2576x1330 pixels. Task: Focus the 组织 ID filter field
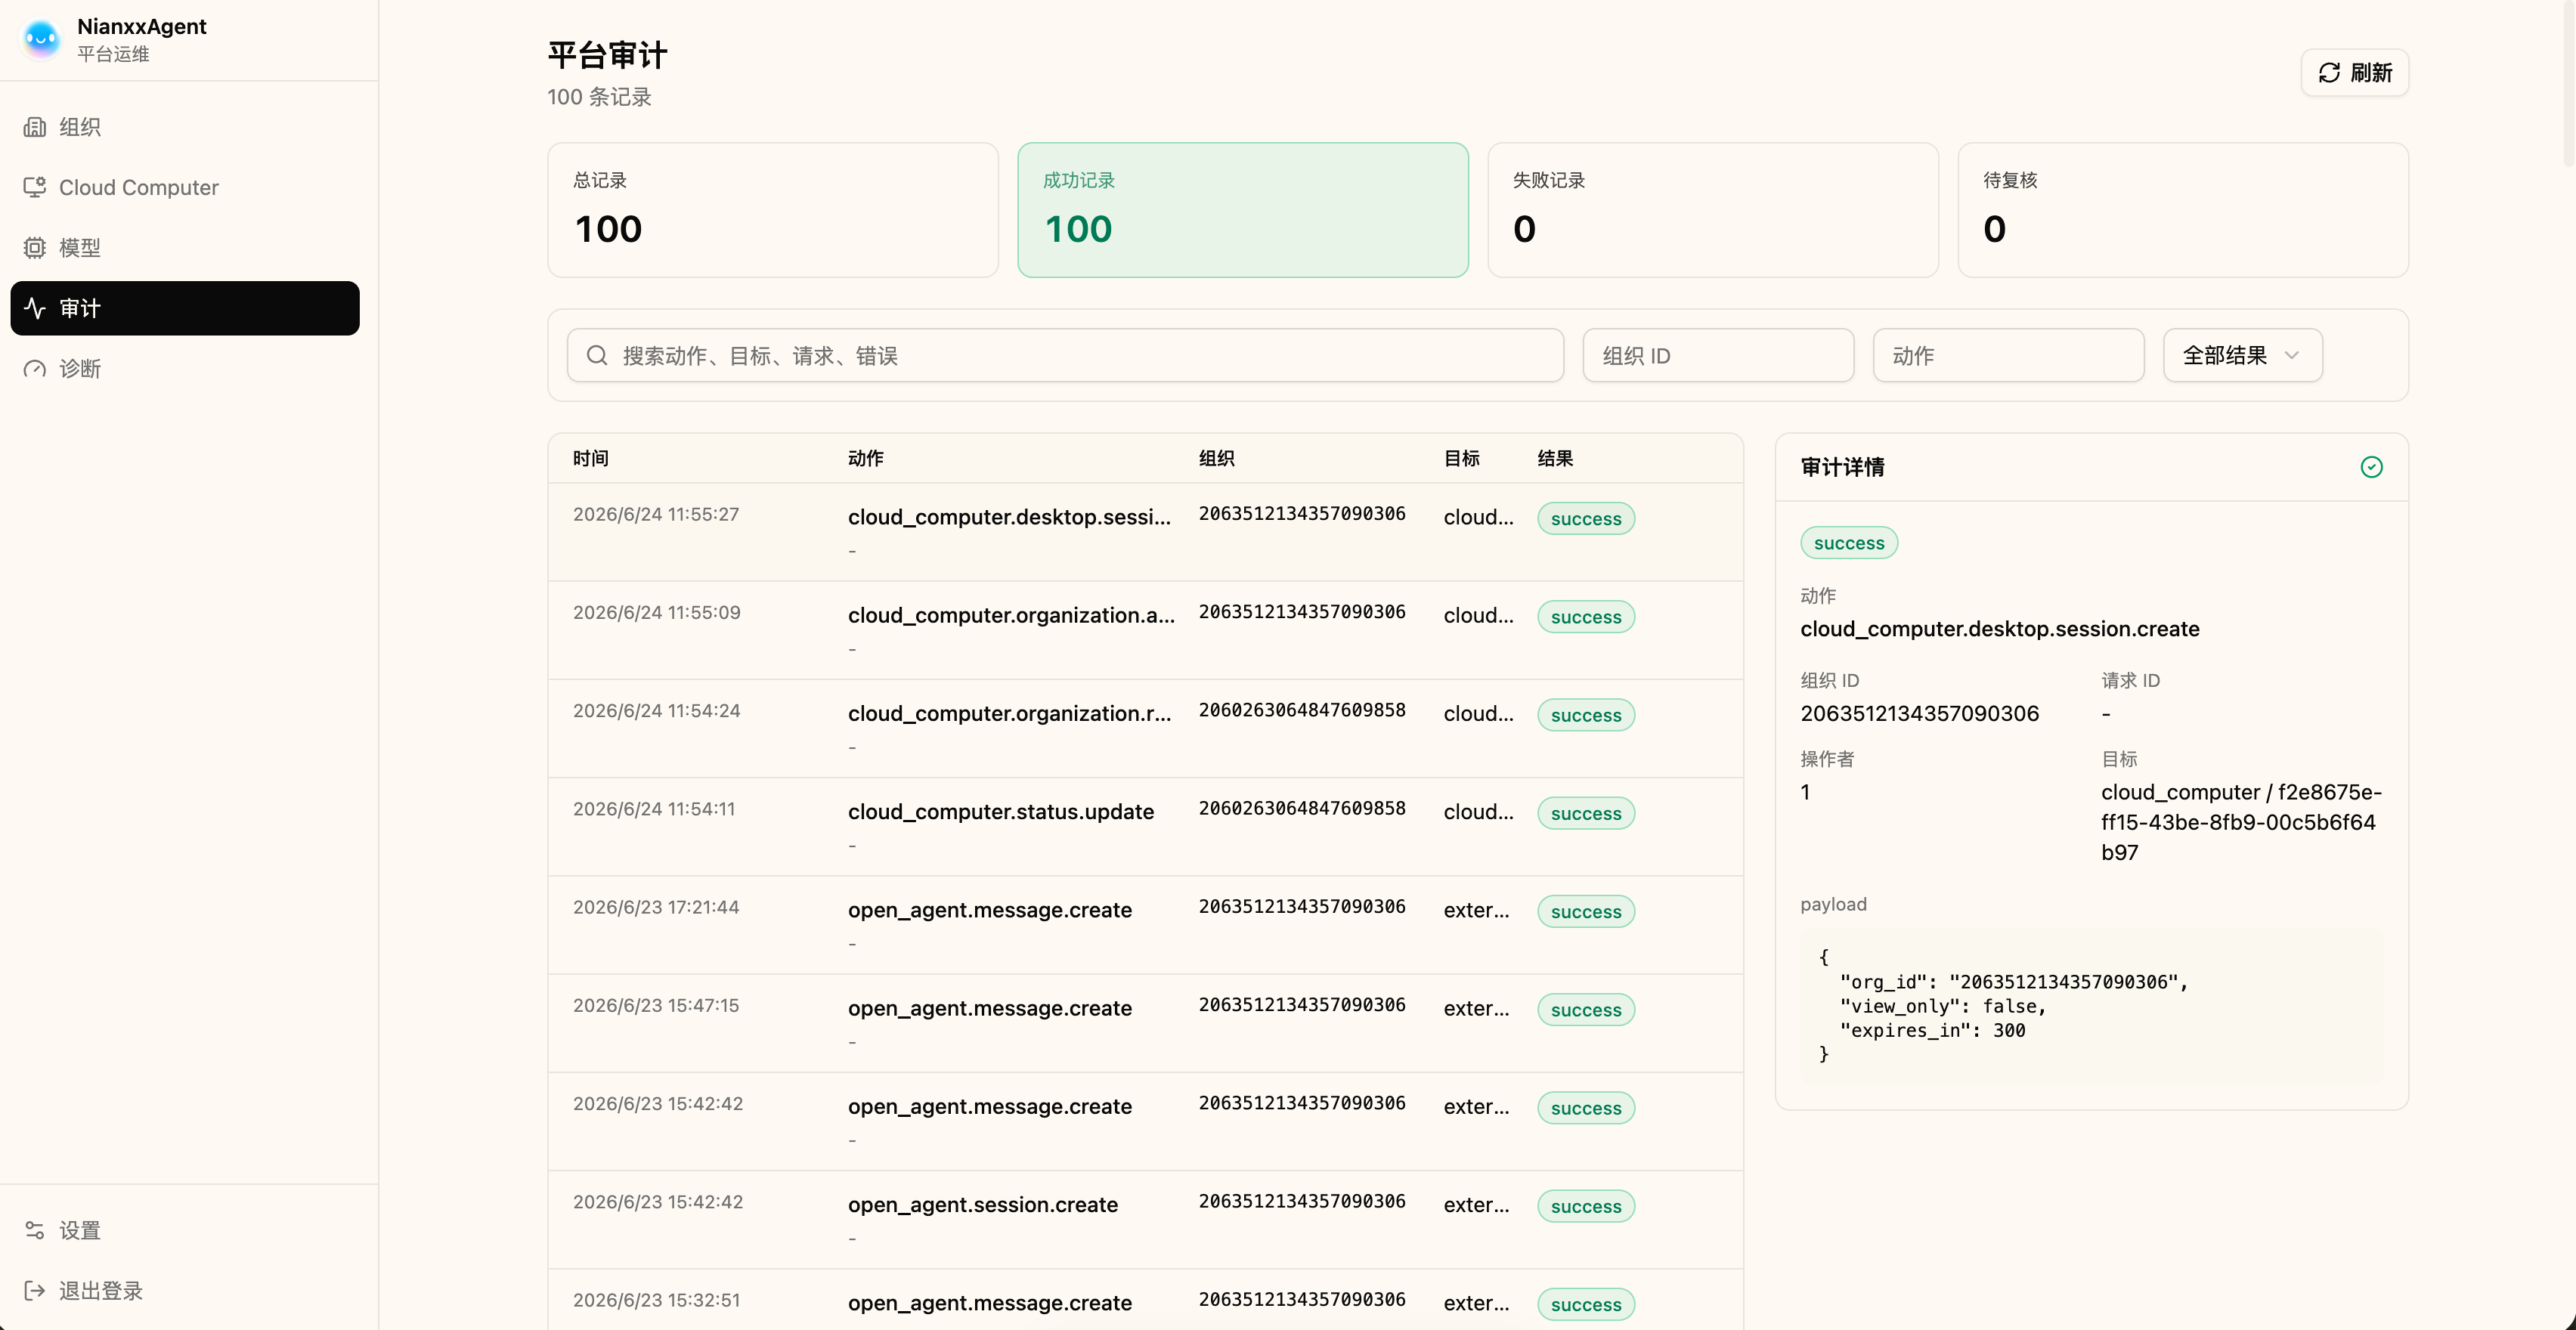1718,355
